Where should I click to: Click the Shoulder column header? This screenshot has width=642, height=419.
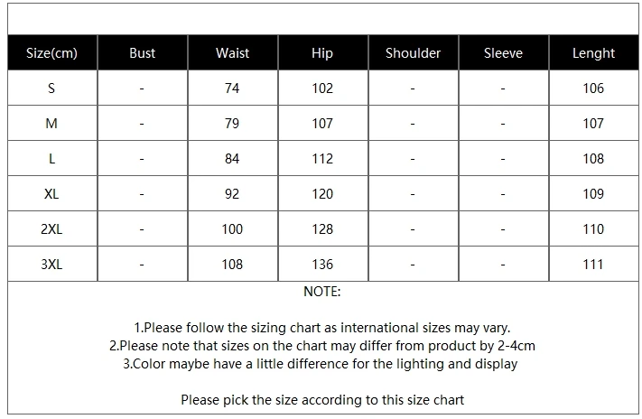pyautogui.click(x=414, y=53)
